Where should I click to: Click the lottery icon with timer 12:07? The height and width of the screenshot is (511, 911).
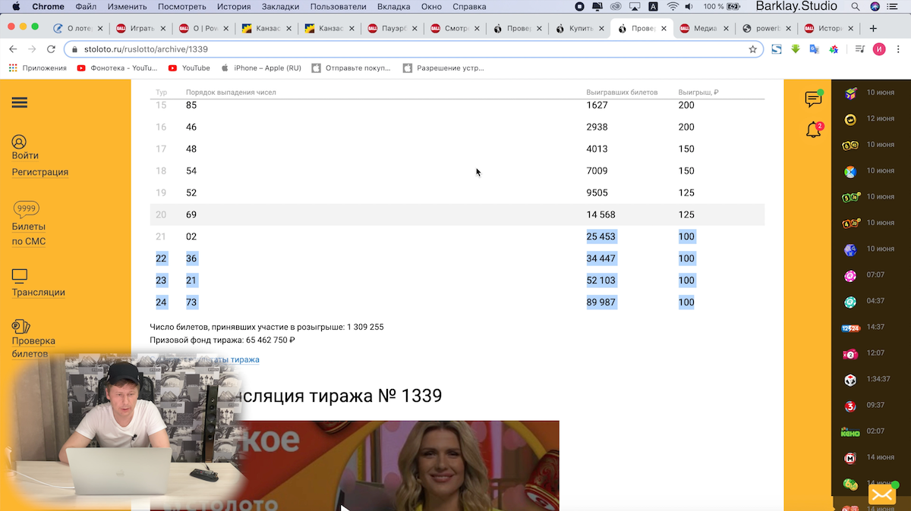850,354
